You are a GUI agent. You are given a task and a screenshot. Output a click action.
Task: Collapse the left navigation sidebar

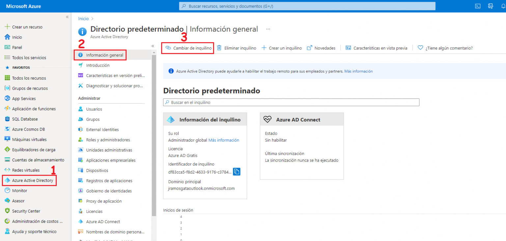(67, 17)
